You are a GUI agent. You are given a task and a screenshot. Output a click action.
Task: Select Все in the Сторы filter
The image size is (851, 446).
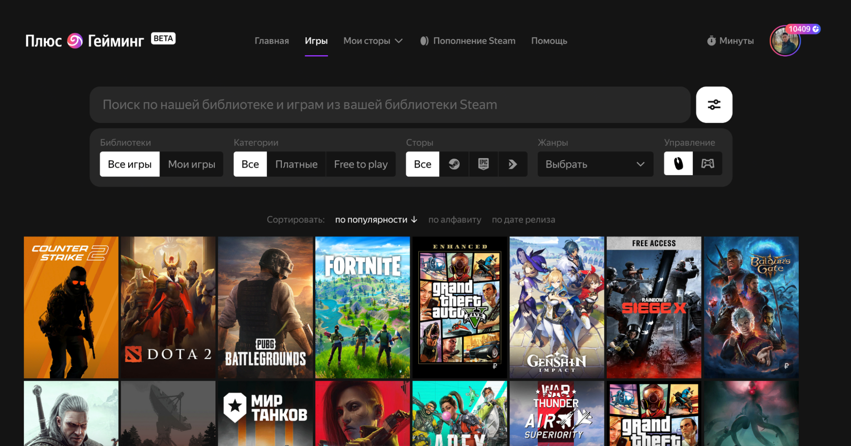[x=423, y=164]
